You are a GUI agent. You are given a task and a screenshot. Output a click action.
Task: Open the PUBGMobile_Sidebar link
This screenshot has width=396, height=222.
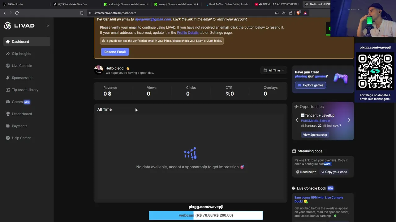pos(316,121)
